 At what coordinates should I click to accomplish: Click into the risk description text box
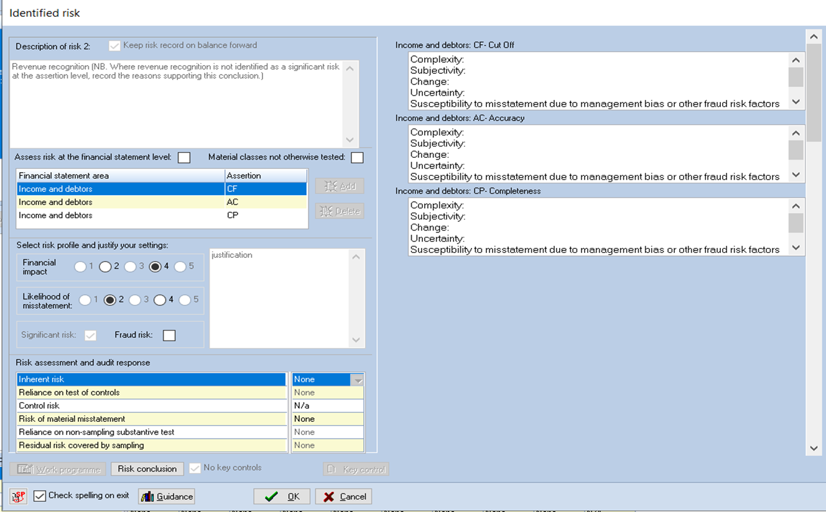pyautogui.click(x=176, y=103)
